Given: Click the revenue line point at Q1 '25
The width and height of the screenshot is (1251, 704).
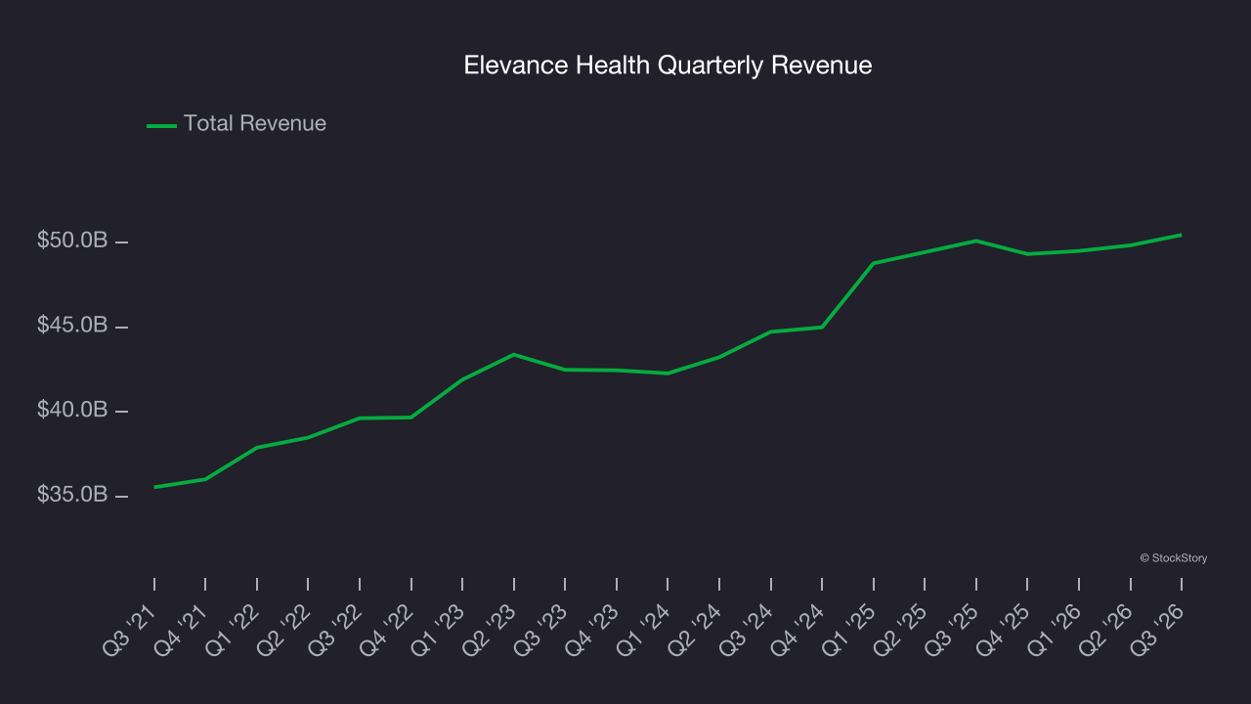Looking at the screenshot, I should click(x=873, y=263).
